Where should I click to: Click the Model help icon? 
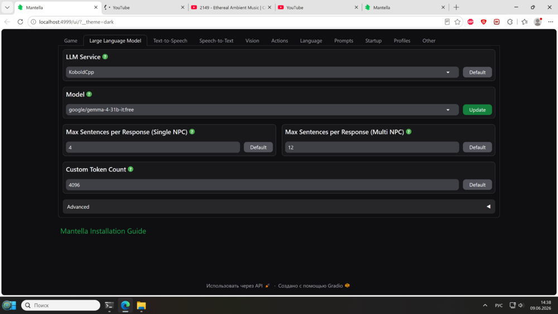[89, 94]
